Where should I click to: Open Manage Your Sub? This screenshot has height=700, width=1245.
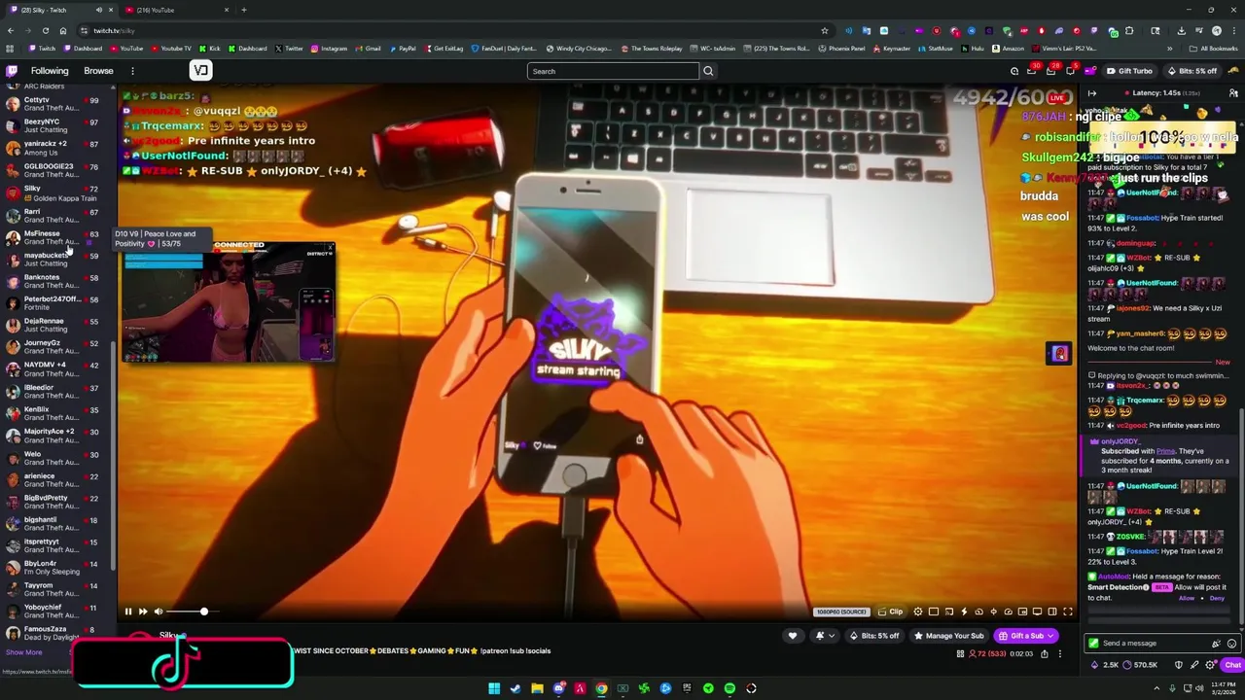tap(948, 636)
